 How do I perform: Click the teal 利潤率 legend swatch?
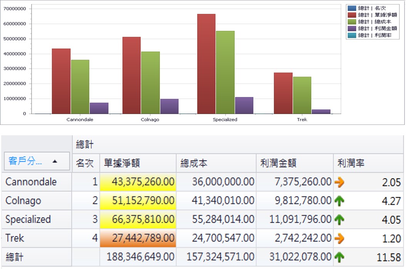(352, 35)
